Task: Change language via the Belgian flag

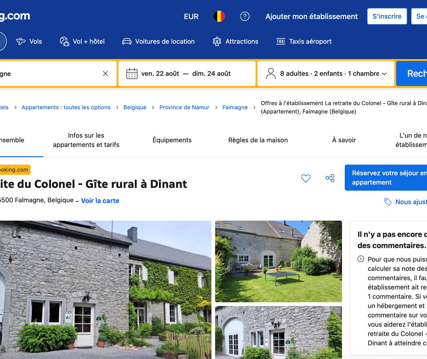Action: [x=219, y=16]
